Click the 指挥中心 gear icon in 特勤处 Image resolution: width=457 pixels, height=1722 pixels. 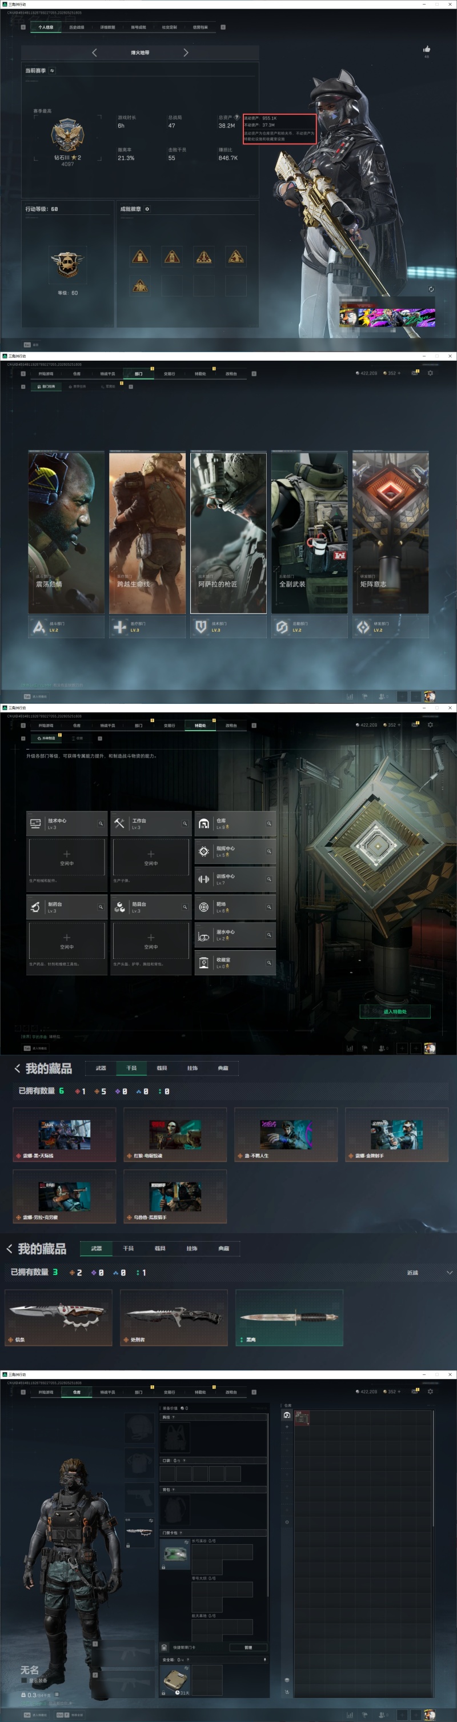pos(204,851)
